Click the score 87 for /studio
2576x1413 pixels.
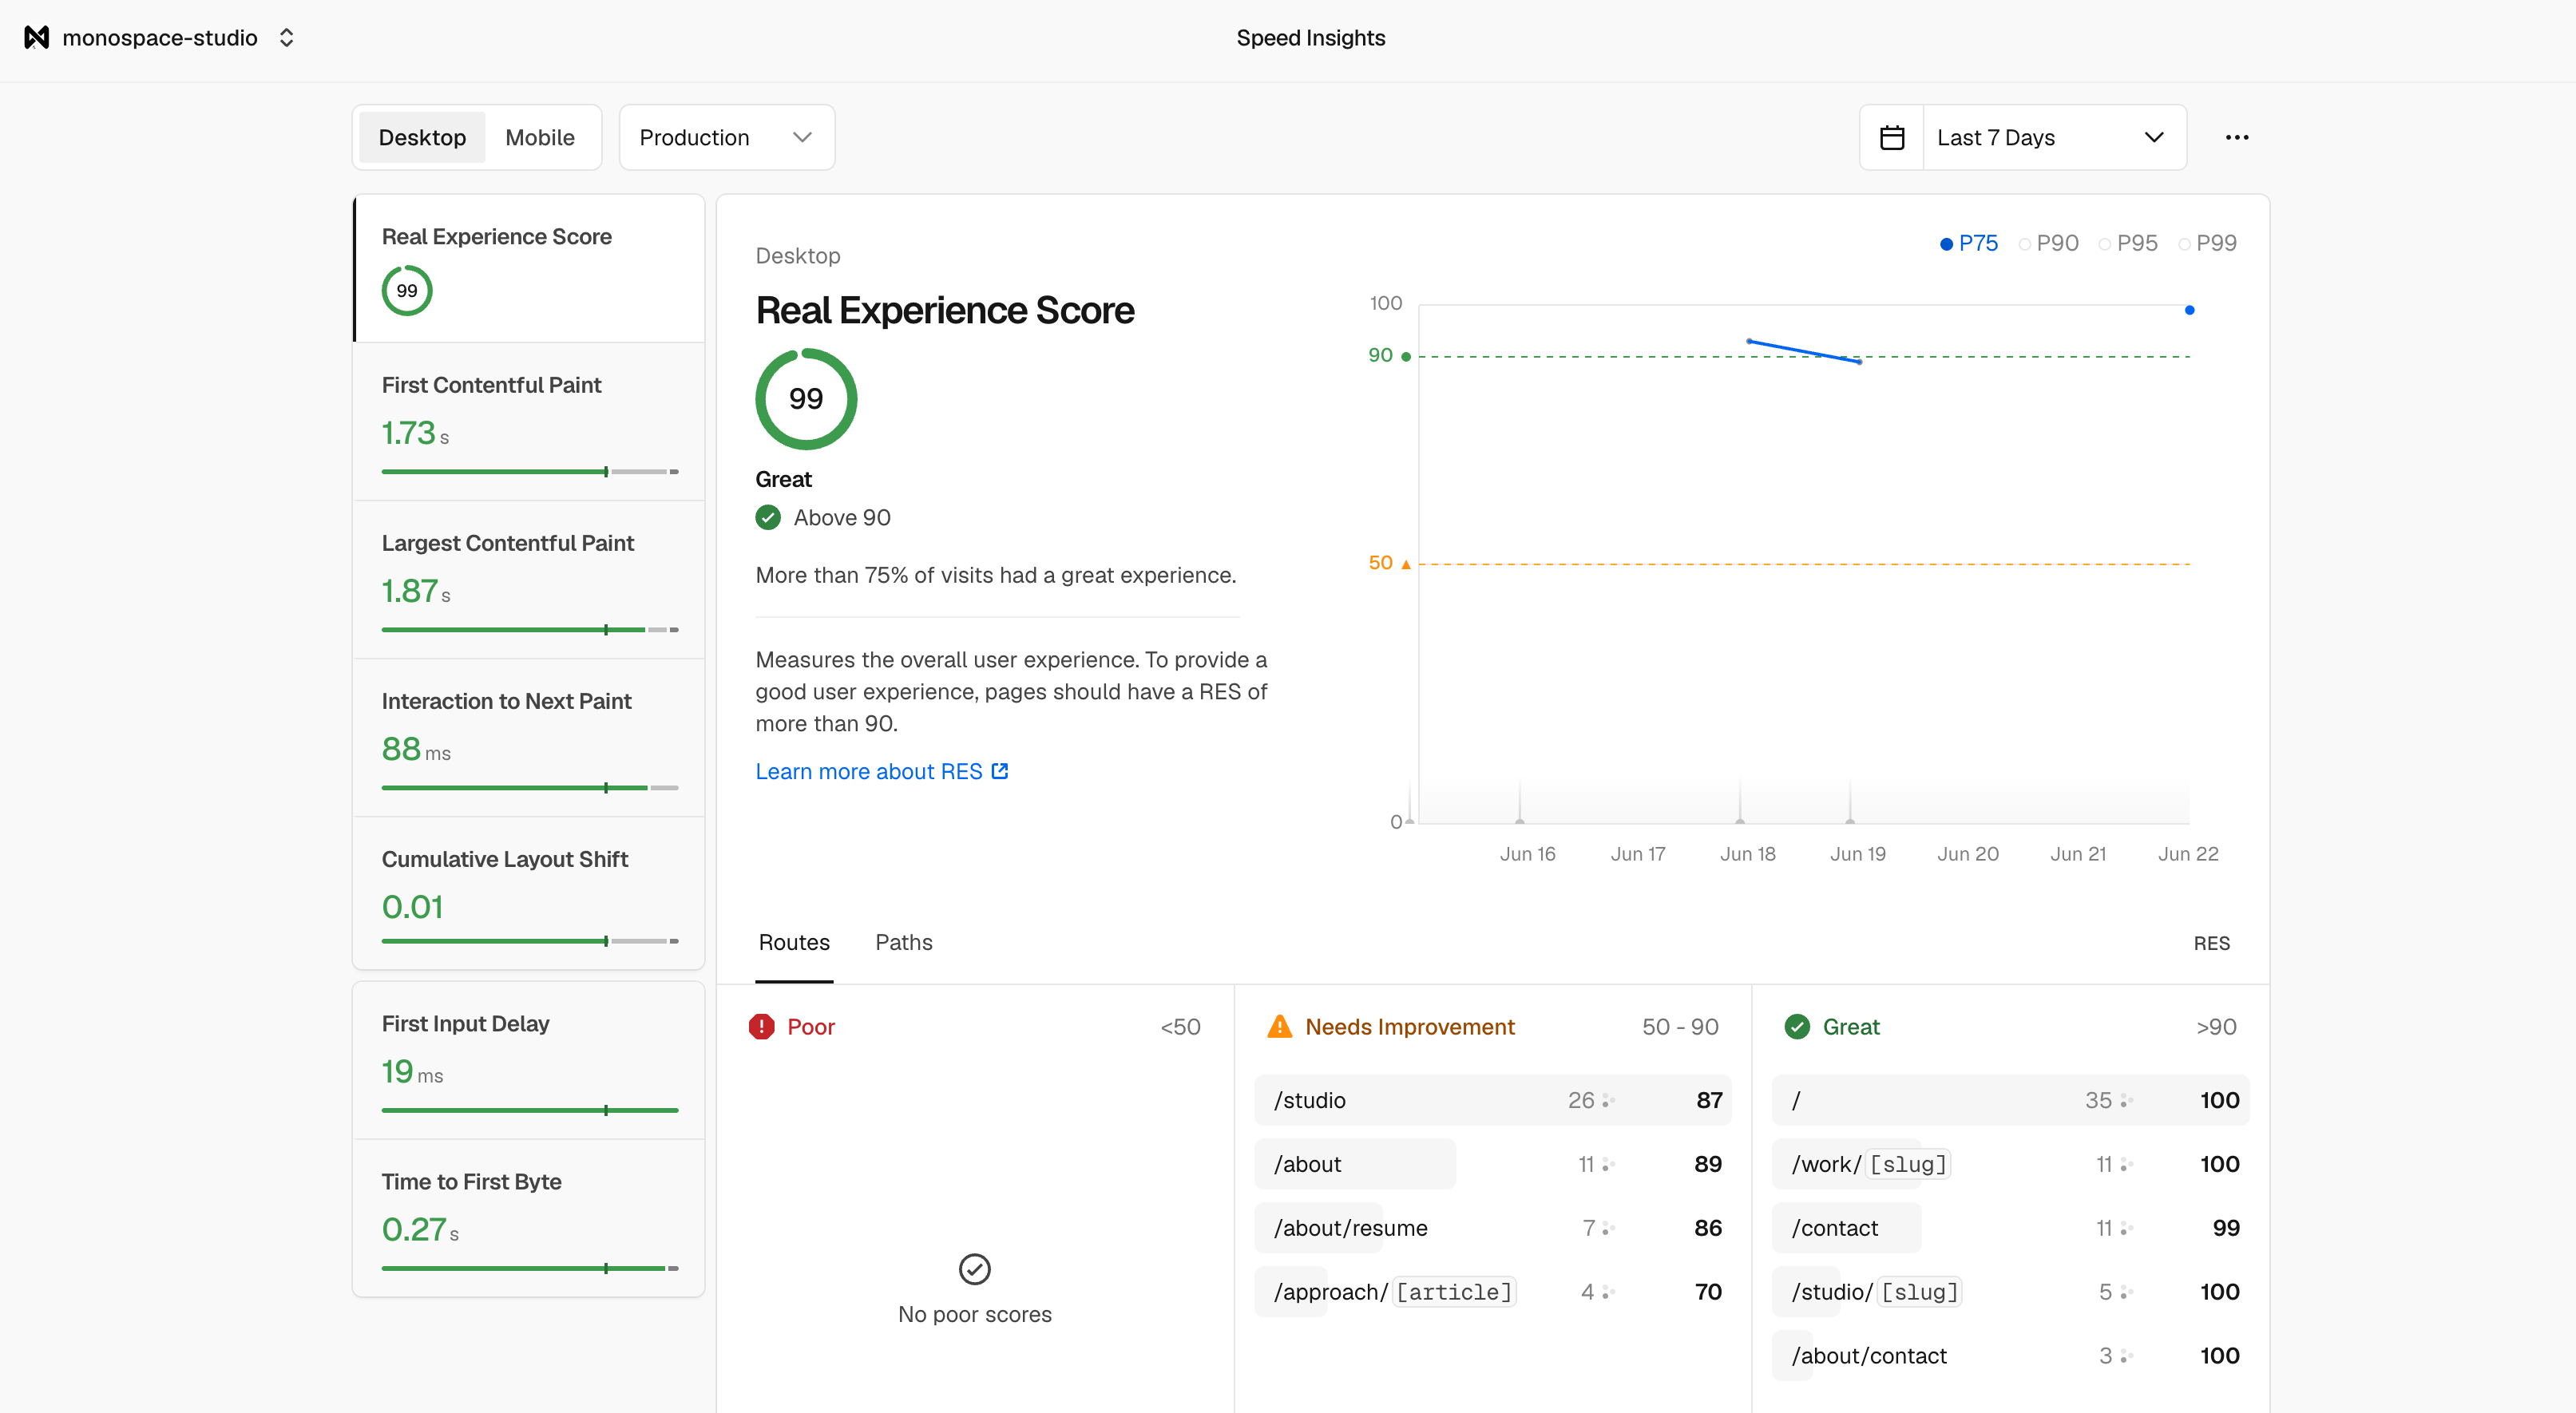(x=1709, y=1100)
